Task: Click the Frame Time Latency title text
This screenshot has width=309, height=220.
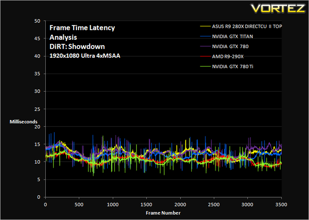Action: 82,28
